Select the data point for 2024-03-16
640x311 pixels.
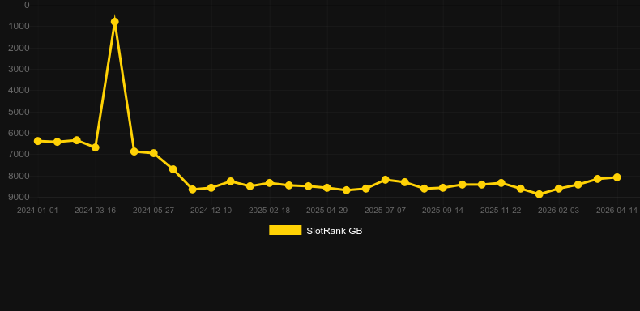tap(95, 147)
